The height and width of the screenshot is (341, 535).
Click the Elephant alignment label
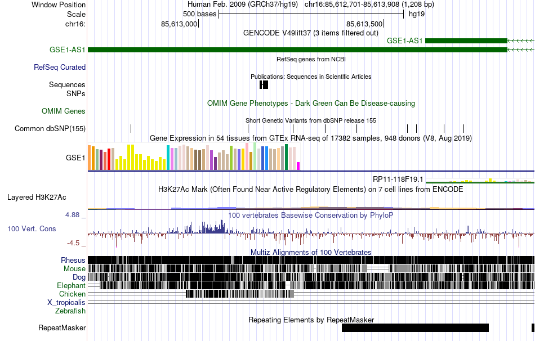pos(71,286)
